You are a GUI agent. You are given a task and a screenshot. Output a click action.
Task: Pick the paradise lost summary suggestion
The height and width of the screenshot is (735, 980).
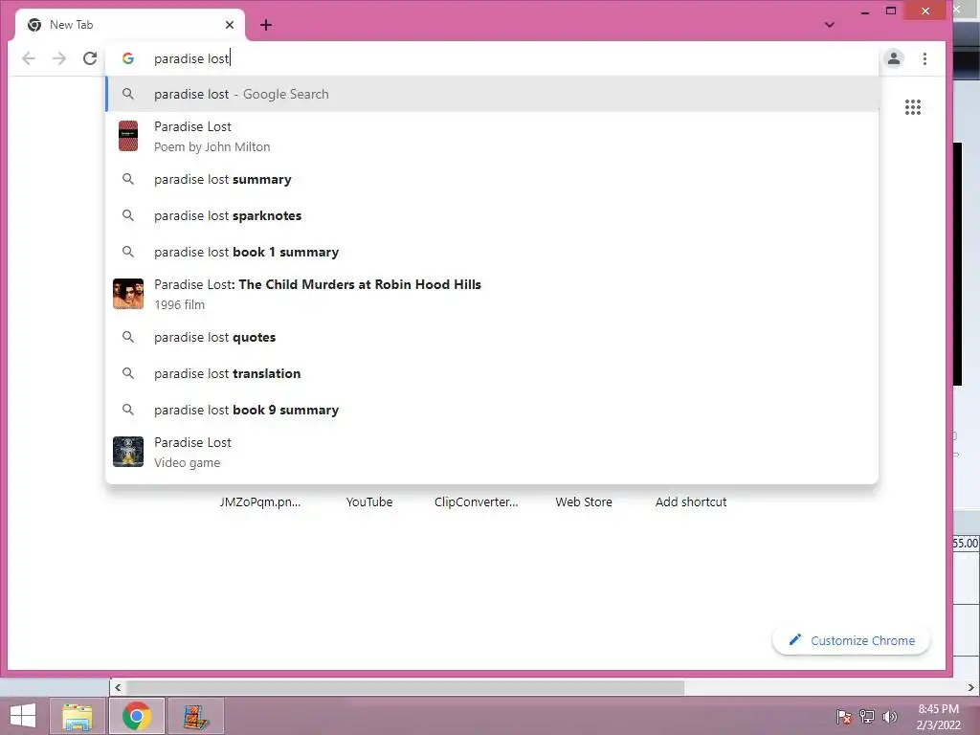click(493, 179)
